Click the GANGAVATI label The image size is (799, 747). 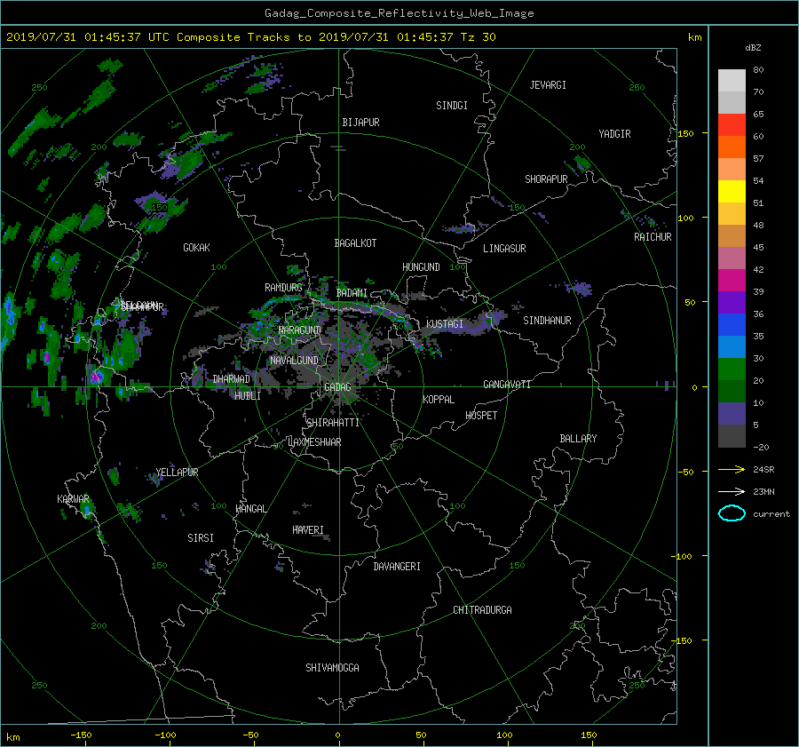[507, 385]
